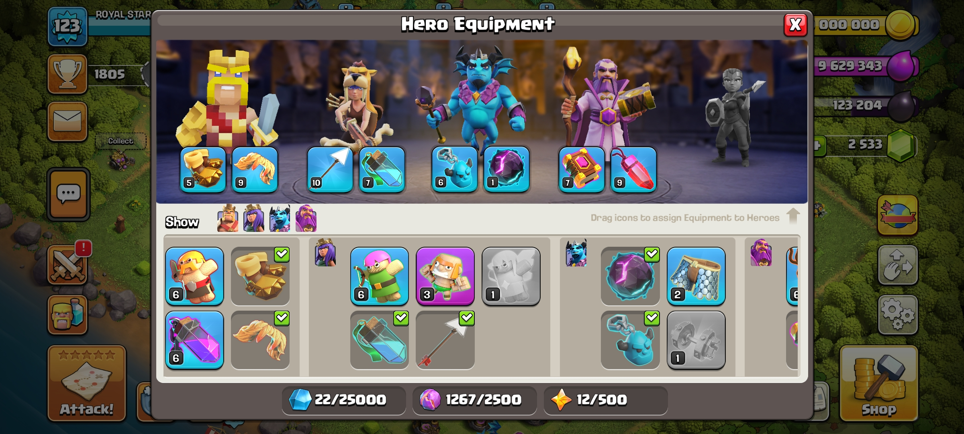Image resolution: width=964 pixels, height=434 pixels.
Task: Tap the Giant Arrow in Queen's slot
Action: coord(330,169)
